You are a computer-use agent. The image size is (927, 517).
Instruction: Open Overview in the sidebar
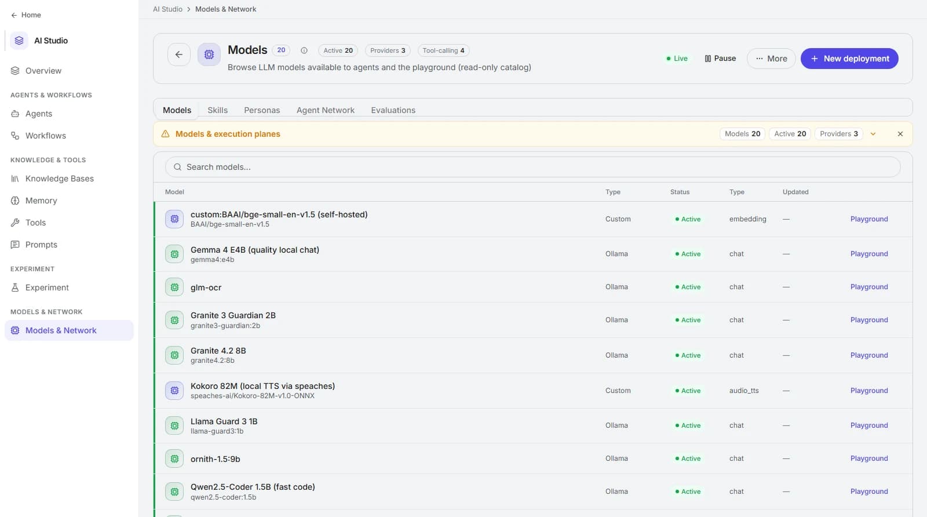point(69,71)
